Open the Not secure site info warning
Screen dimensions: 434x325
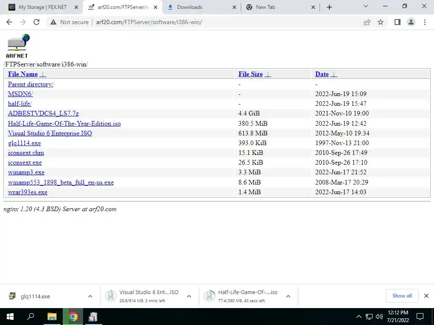(x=70, y=22)
